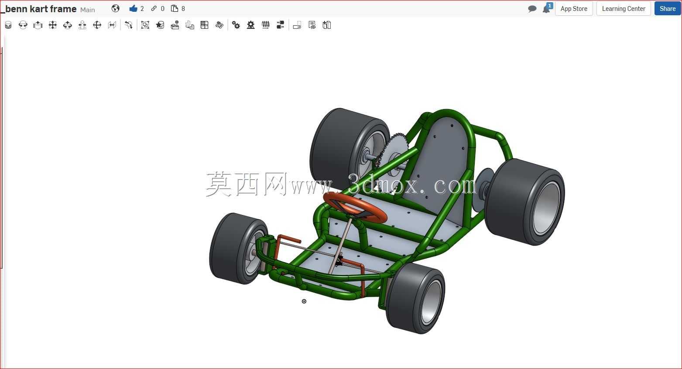Select the Planar mate tool
The height and width of the screenshot is (369, 682).
point(53,25)
